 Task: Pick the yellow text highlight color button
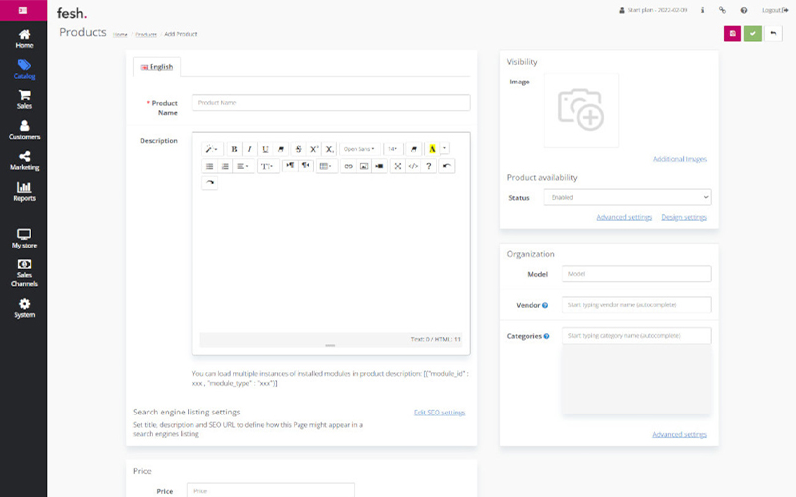[433, 149]
